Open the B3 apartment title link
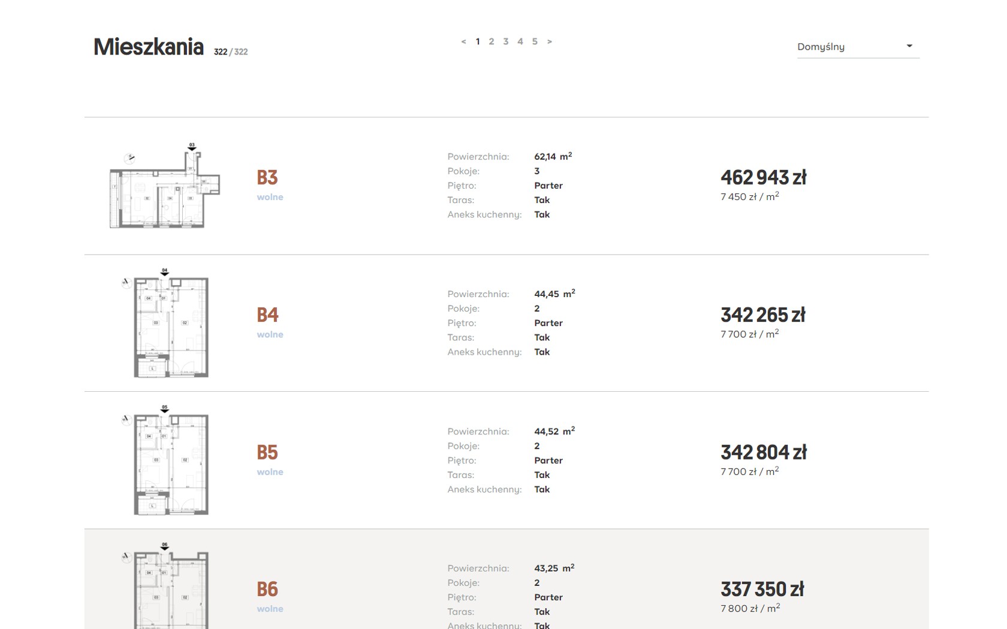Viewport: 1007px width, 629px height. coord(267,177)
